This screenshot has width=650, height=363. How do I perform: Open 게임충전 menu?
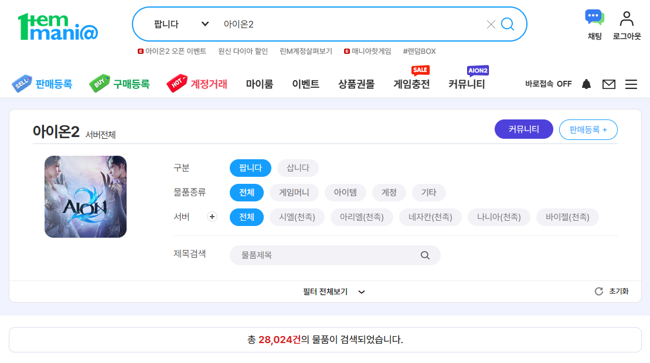pos(411,84)
